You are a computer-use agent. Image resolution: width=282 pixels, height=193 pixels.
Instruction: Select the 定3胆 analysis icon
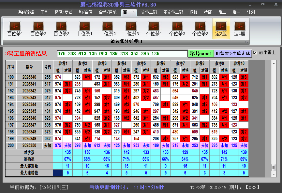click(x=221, y=29)
